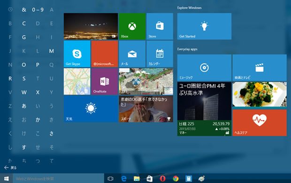
Task: Click the Windows Start button
Action: click(x=6, y=179)
